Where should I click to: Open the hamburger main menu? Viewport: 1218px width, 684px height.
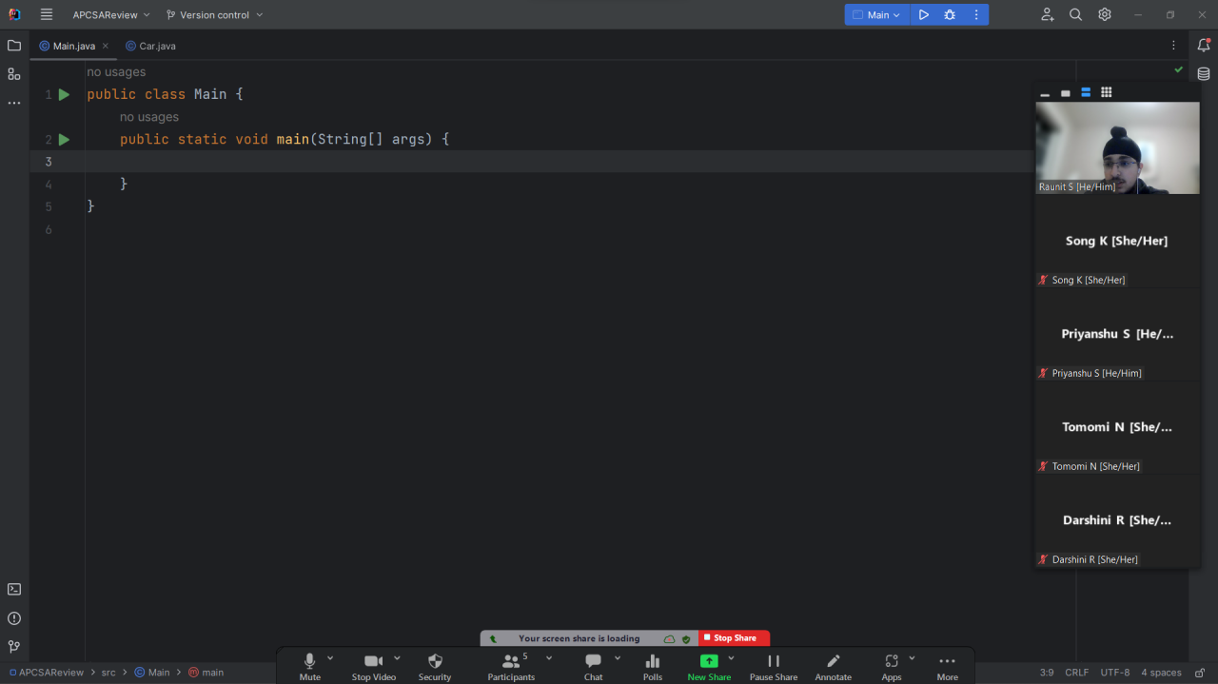(x=47, y=15)
